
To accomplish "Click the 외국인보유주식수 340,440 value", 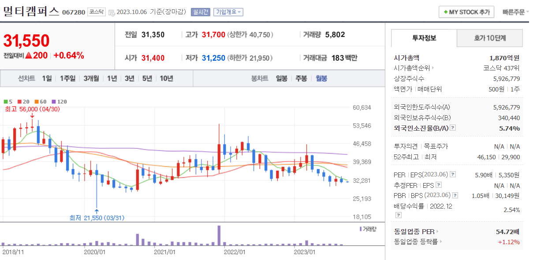I will [510, 117].
